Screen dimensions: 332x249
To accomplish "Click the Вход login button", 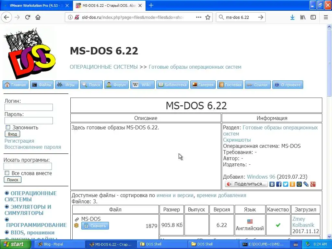I will pos(13,134).
